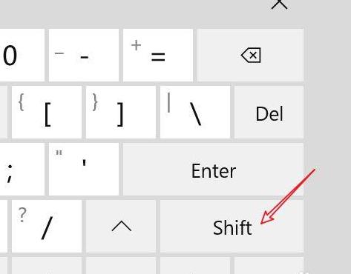Screen dimensions: 351x274
Task: Tap the minus hyphen key
Action: click(84, 55)
